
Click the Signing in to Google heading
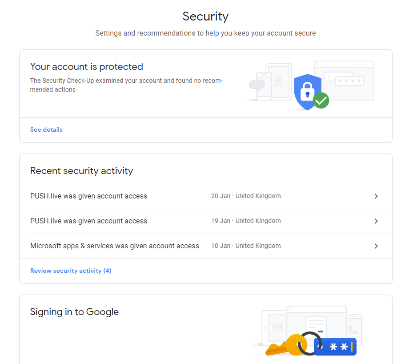click(x=74, y=312)
